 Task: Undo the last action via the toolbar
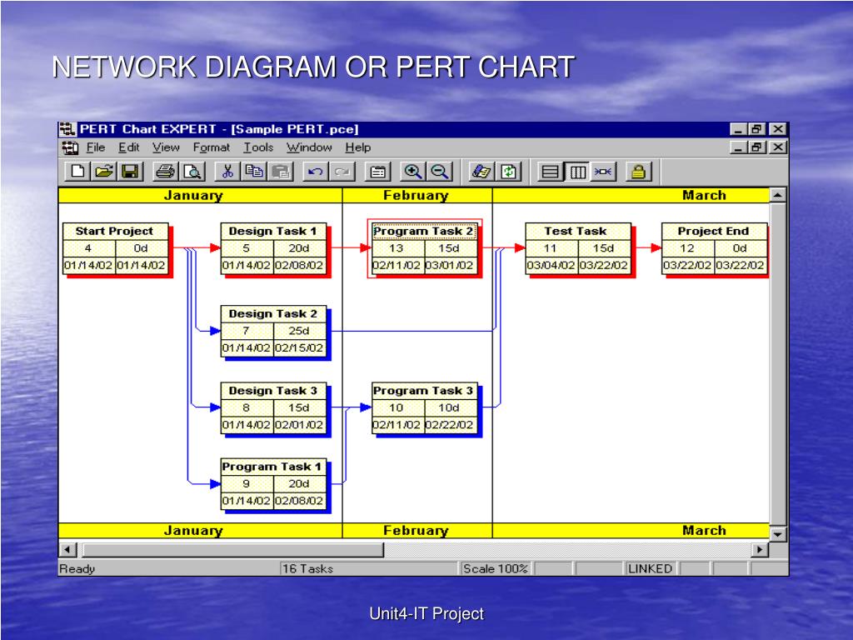click(x=316, y=172)
